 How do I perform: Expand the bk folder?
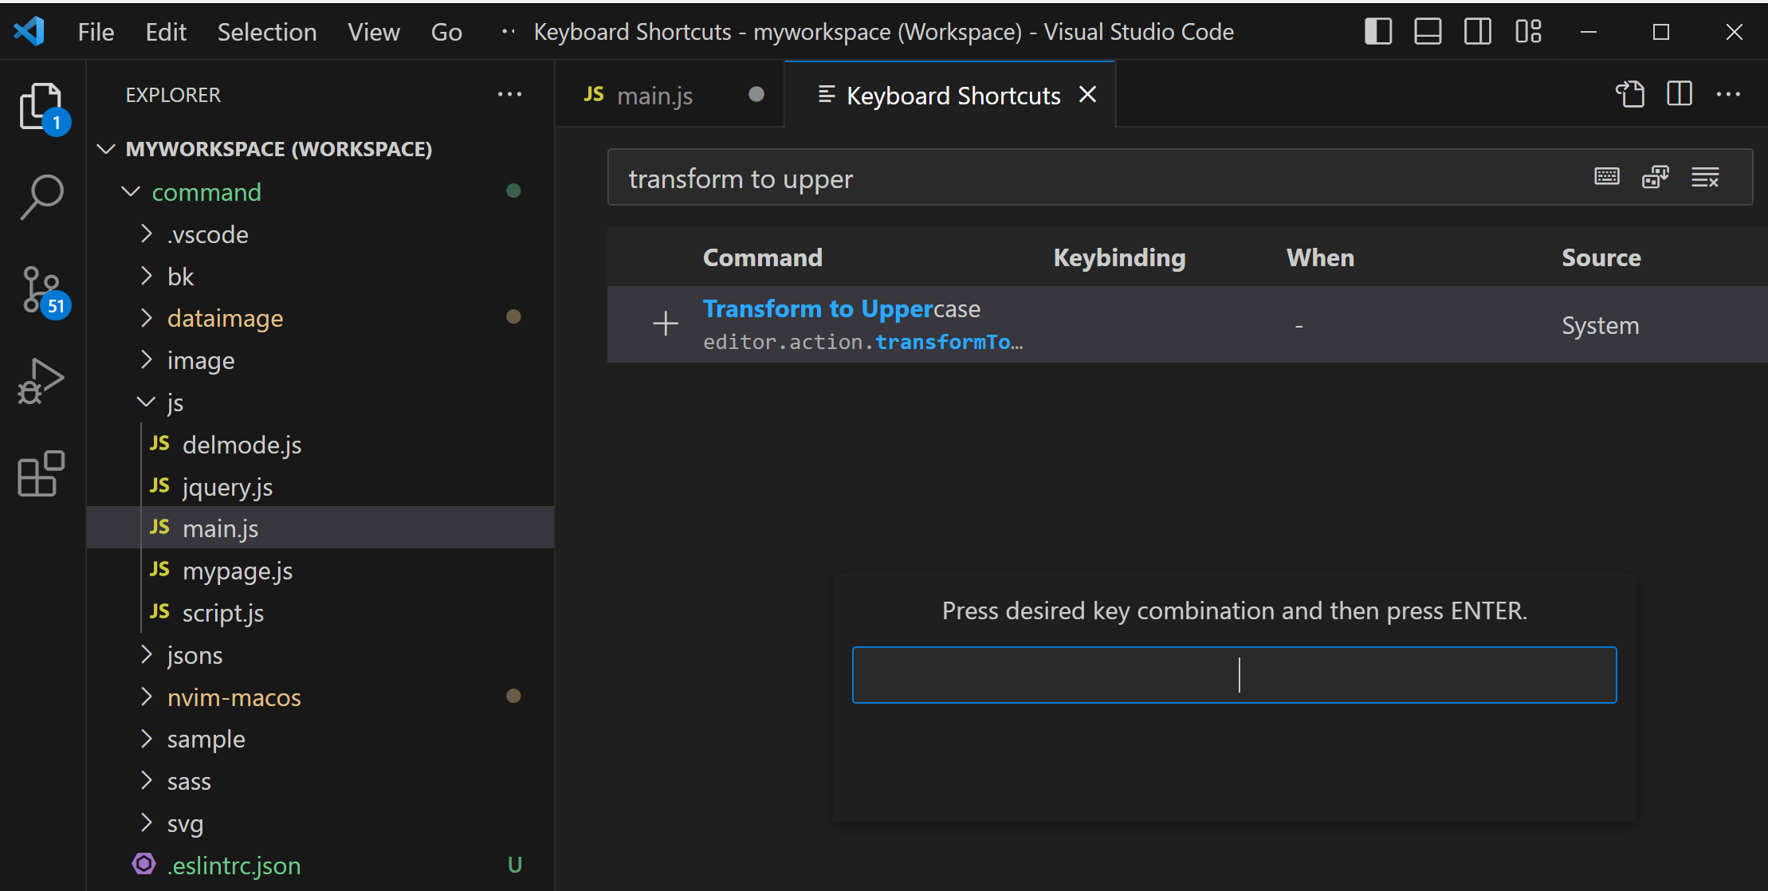[x=147, y=276]
